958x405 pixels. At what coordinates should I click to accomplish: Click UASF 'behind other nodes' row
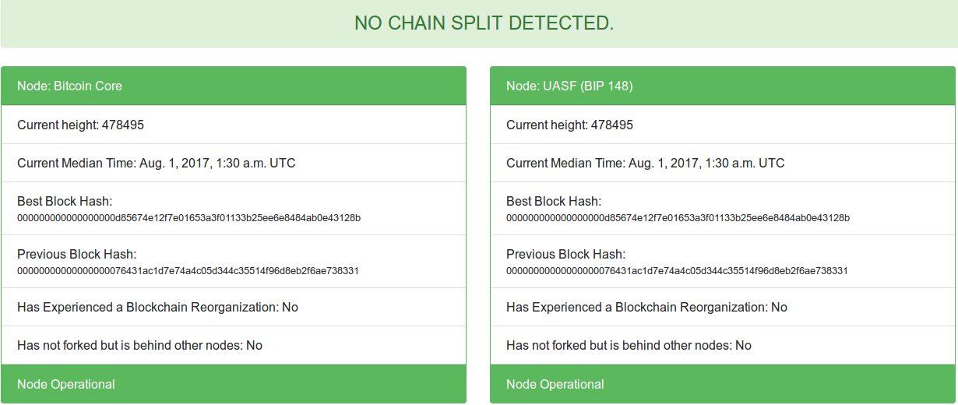pos(629,345)
